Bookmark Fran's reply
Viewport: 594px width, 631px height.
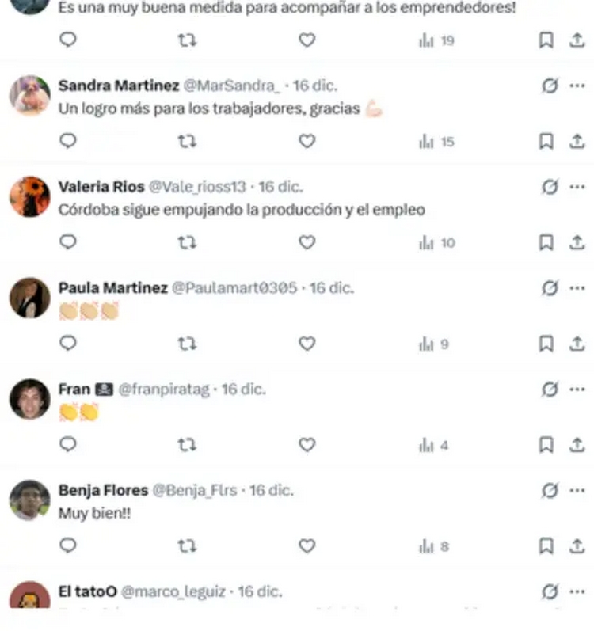coord(546,445)
